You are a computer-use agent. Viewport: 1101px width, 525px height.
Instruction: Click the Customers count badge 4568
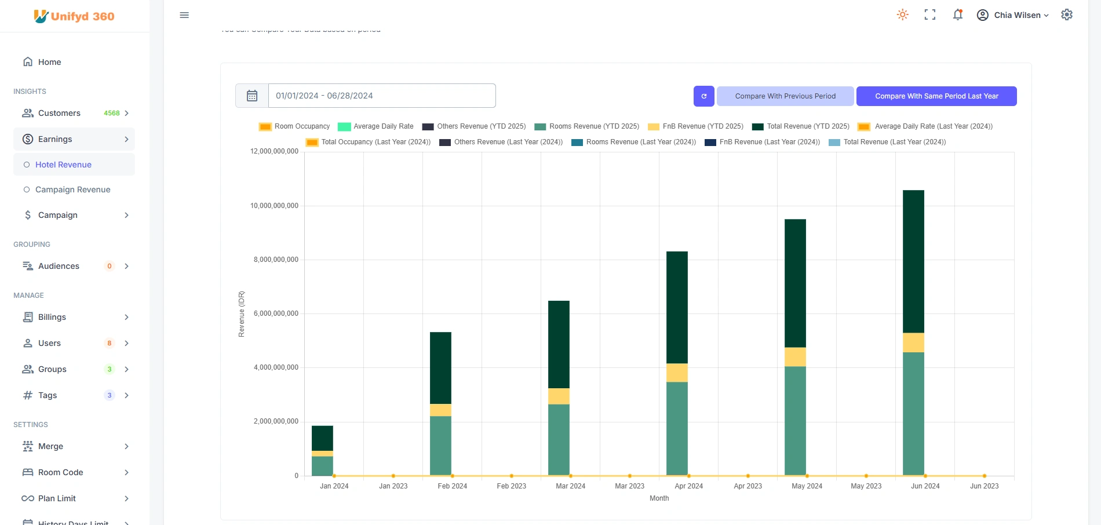pyautogui.click(x=112, y=113)
